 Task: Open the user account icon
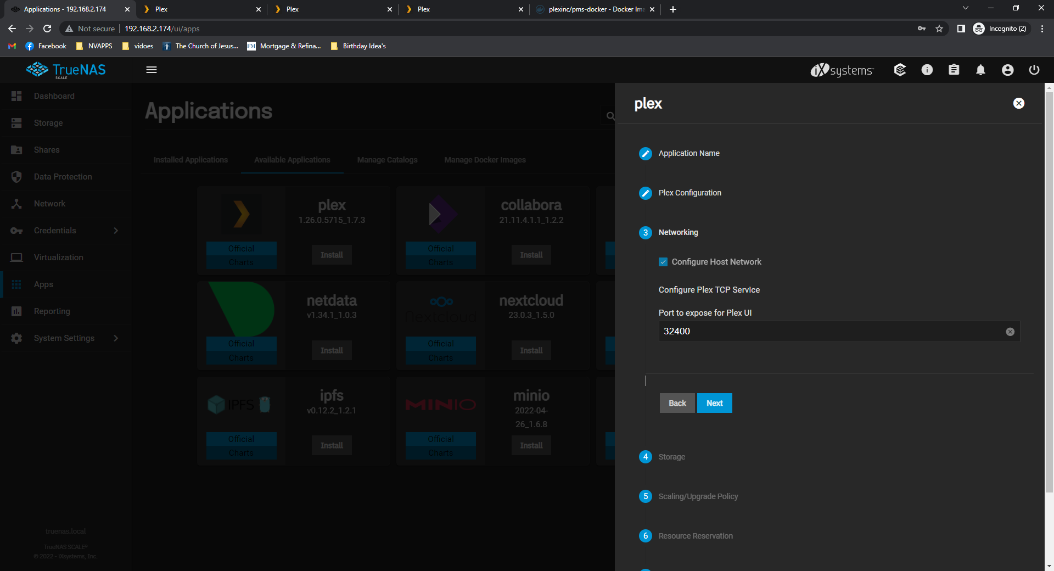click(1008, 70)
